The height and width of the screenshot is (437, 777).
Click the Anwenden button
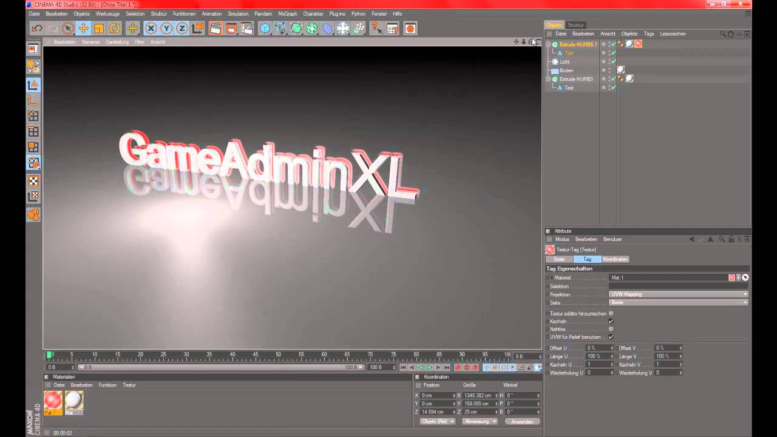[x=522, y=421]
